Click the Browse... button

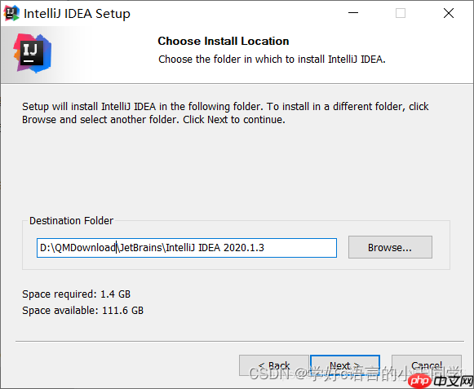(x=390, y=247)
